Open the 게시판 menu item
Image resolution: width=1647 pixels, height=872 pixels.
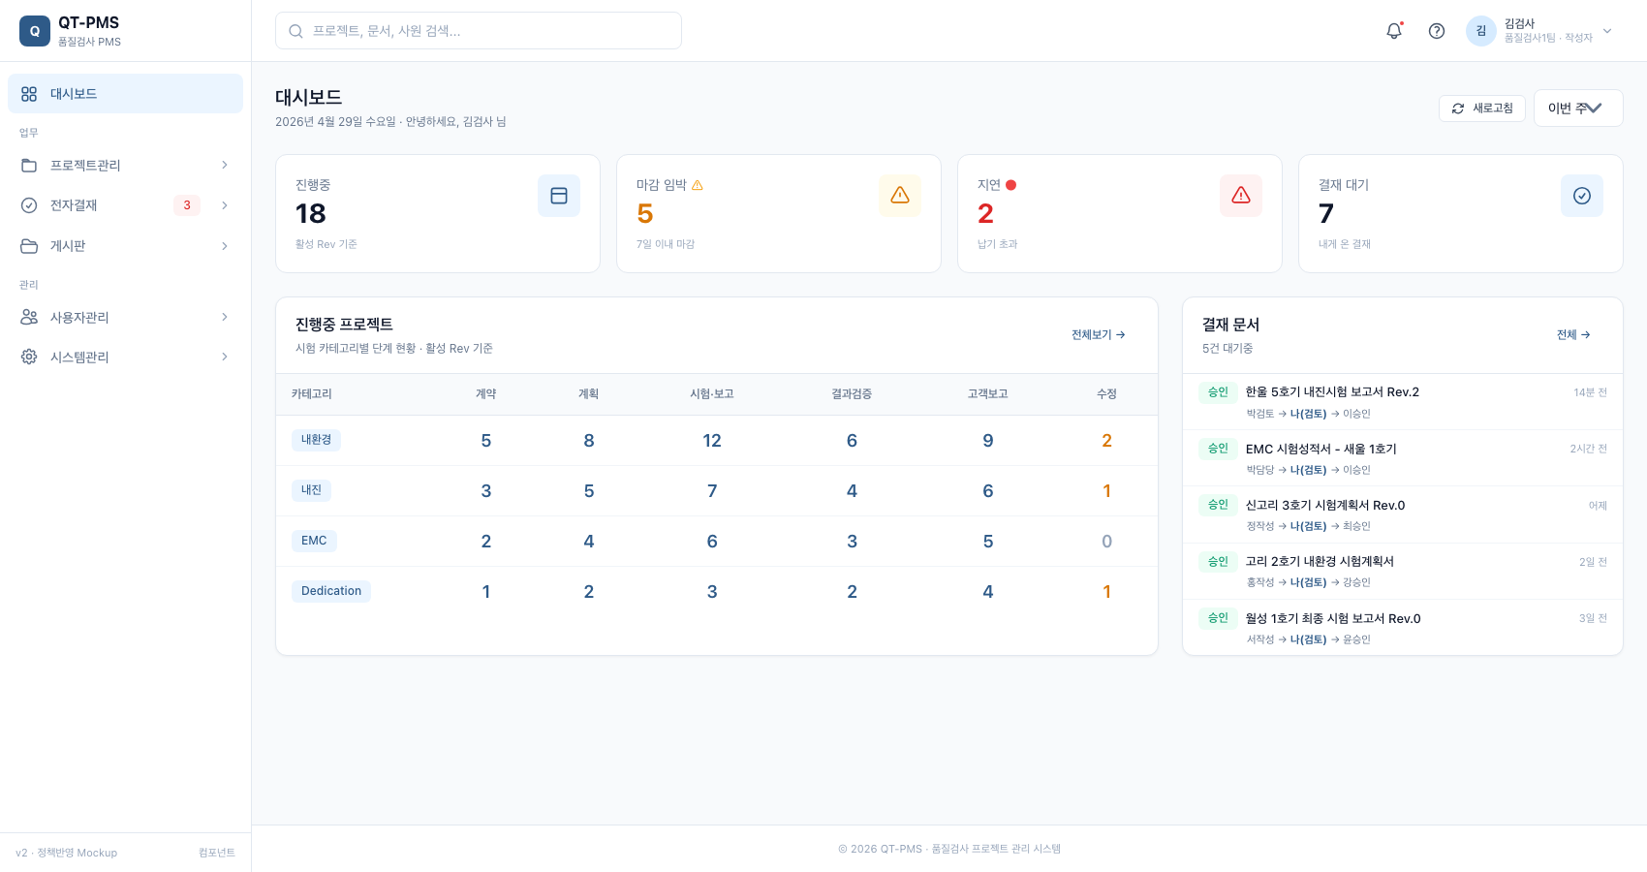tap(126, 246)
